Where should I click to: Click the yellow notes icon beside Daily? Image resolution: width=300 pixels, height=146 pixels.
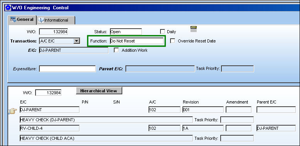pyautogui.click(x=194, y=29)
